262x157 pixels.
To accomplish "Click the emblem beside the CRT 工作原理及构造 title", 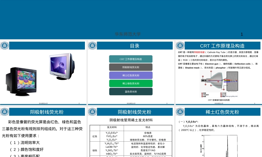I will 180,46.
